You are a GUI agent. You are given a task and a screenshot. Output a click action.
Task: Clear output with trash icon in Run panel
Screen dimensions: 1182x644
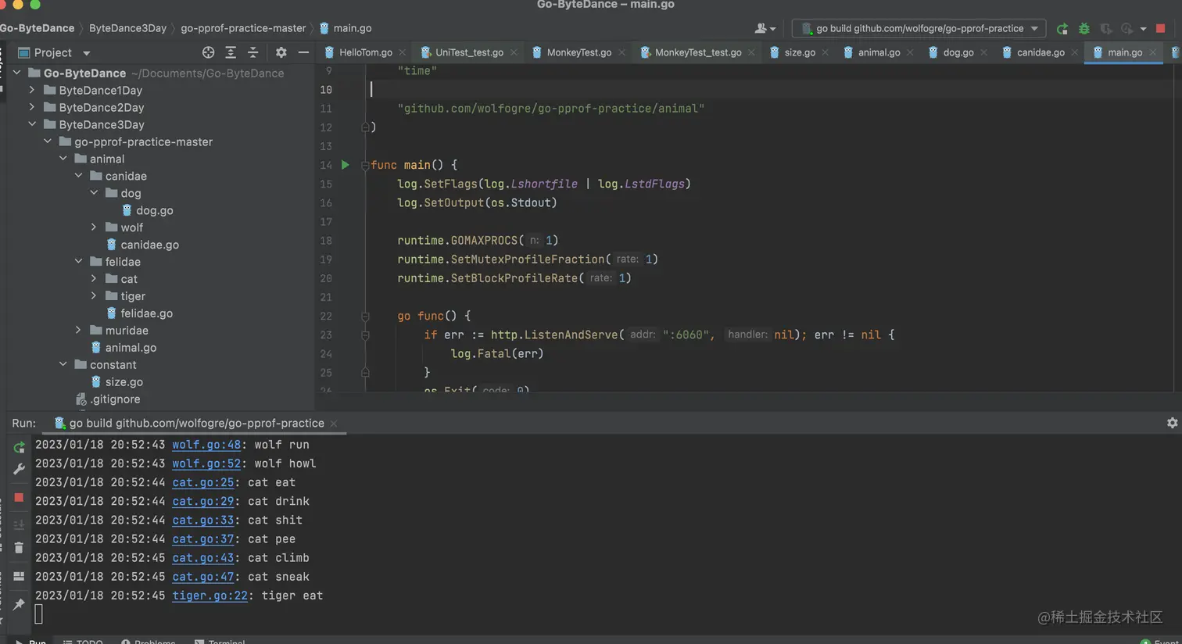coord(19,548)
